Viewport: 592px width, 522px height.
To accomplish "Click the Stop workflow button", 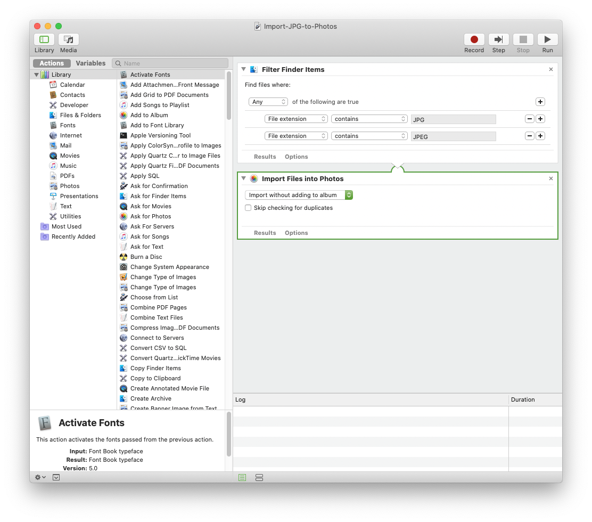I will pos(523,39).
